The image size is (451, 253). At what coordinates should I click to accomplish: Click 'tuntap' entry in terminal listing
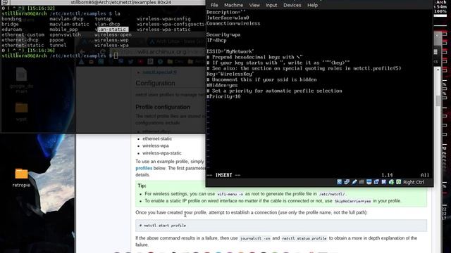(104, 19)
